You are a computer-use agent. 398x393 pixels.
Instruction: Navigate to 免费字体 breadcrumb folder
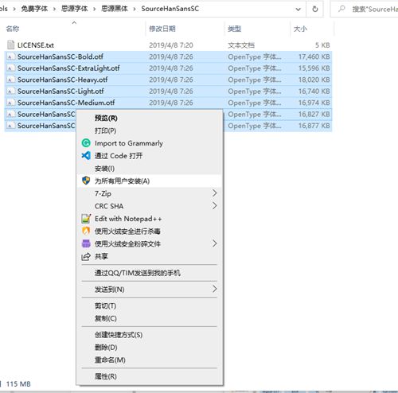tap(34, 9)
